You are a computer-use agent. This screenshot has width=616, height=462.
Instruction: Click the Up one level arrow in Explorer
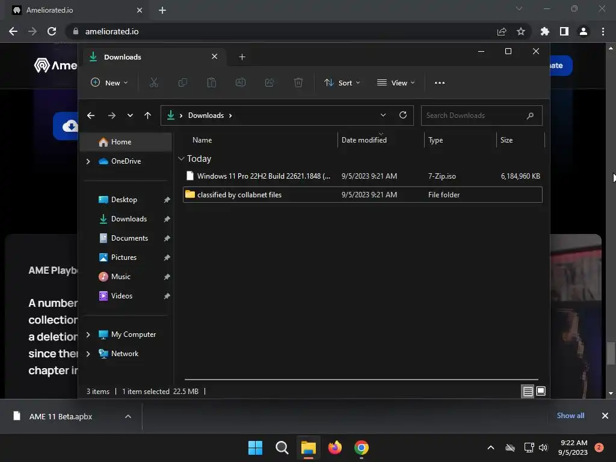click(148, 115)
